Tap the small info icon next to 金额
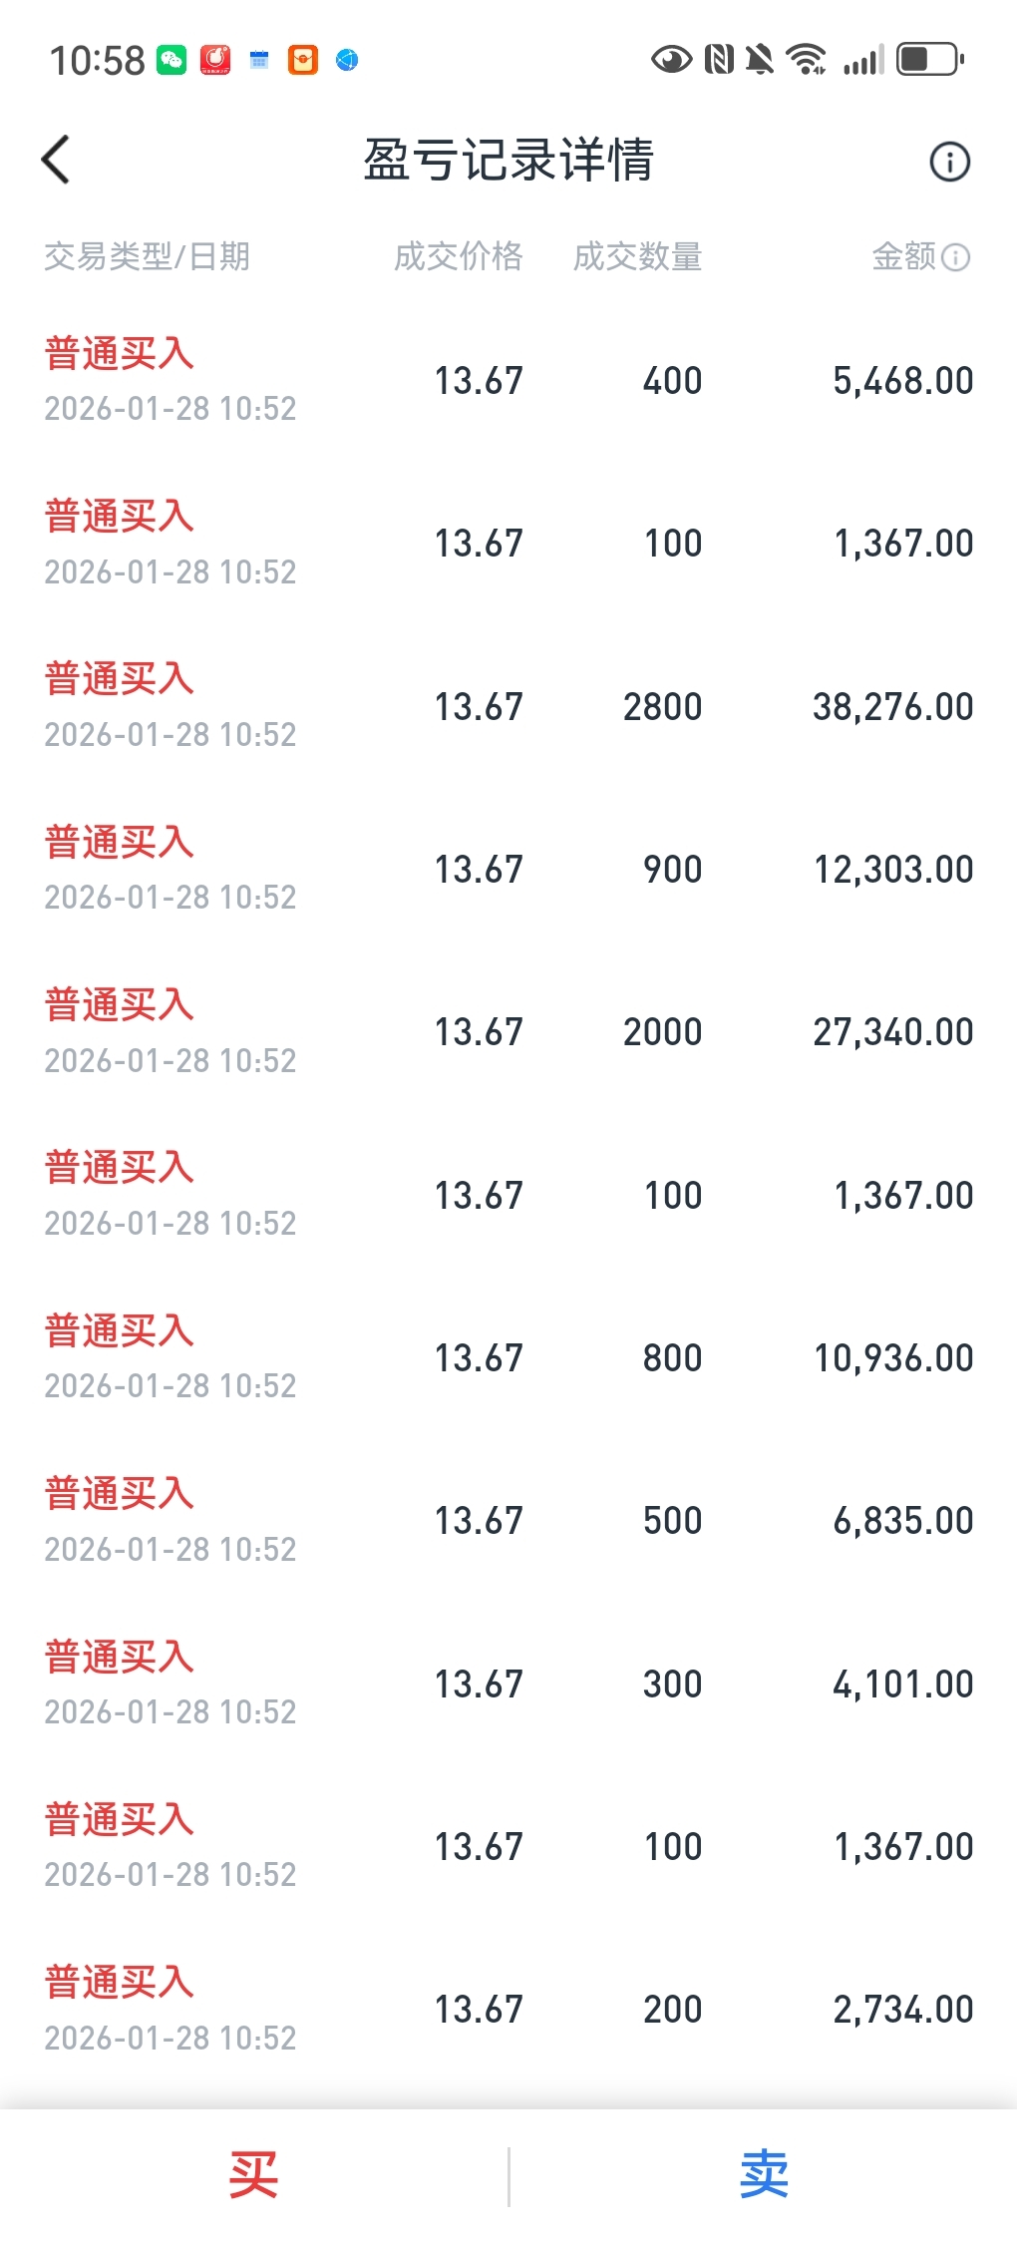1017x2244 pixels. click(x=955, y=257)
